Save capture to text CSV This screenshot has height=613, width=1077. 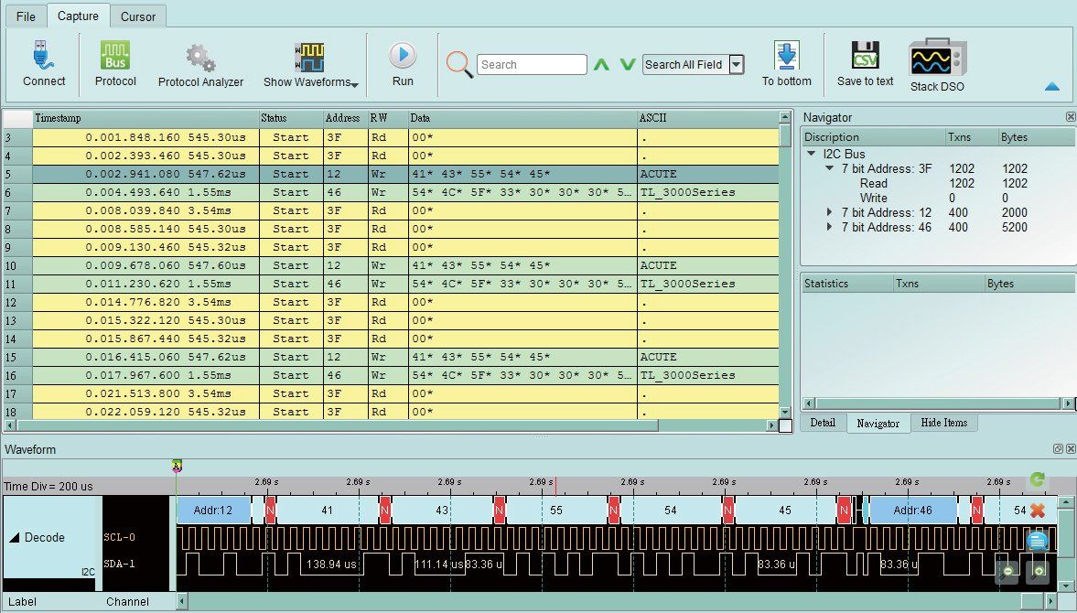pyautogui.click(x=865, y=56)
